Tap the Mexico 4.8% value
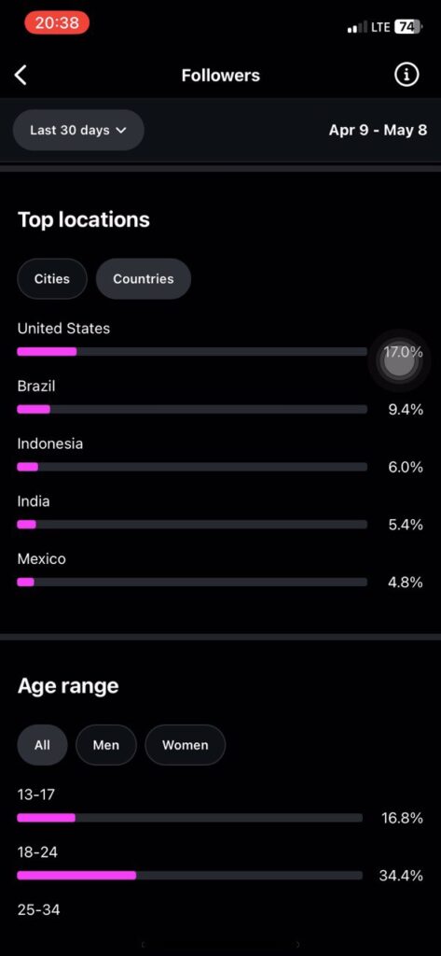The height and width of the screenshot is (956, 441). coord(406,582)
